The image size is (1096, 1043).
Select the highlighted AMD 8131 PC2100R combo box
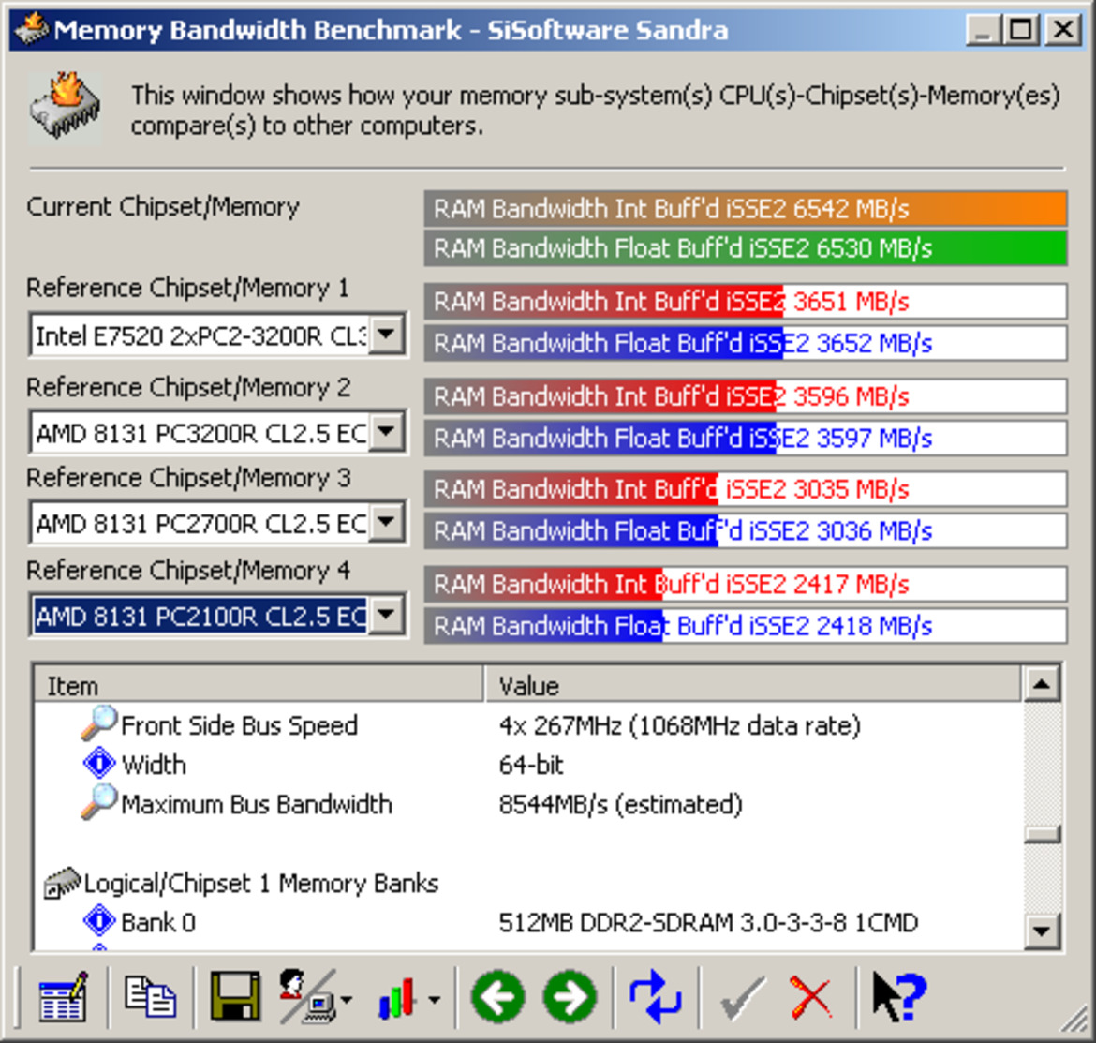click(218, 616)
